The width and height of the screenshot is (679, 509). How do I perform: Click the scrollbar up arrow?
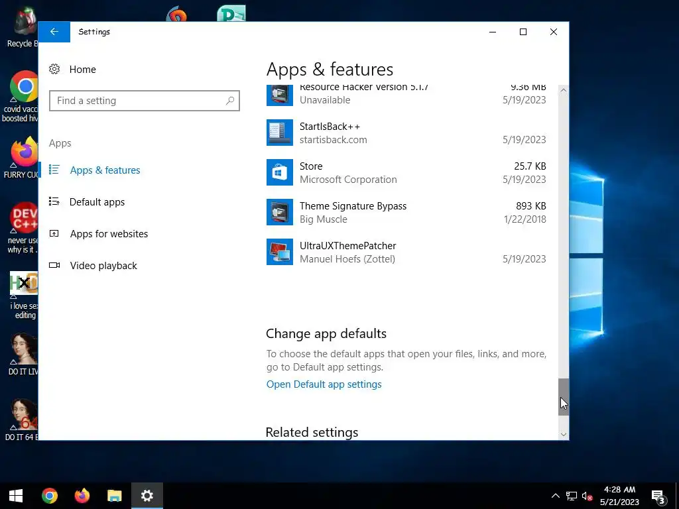(564, 90)
